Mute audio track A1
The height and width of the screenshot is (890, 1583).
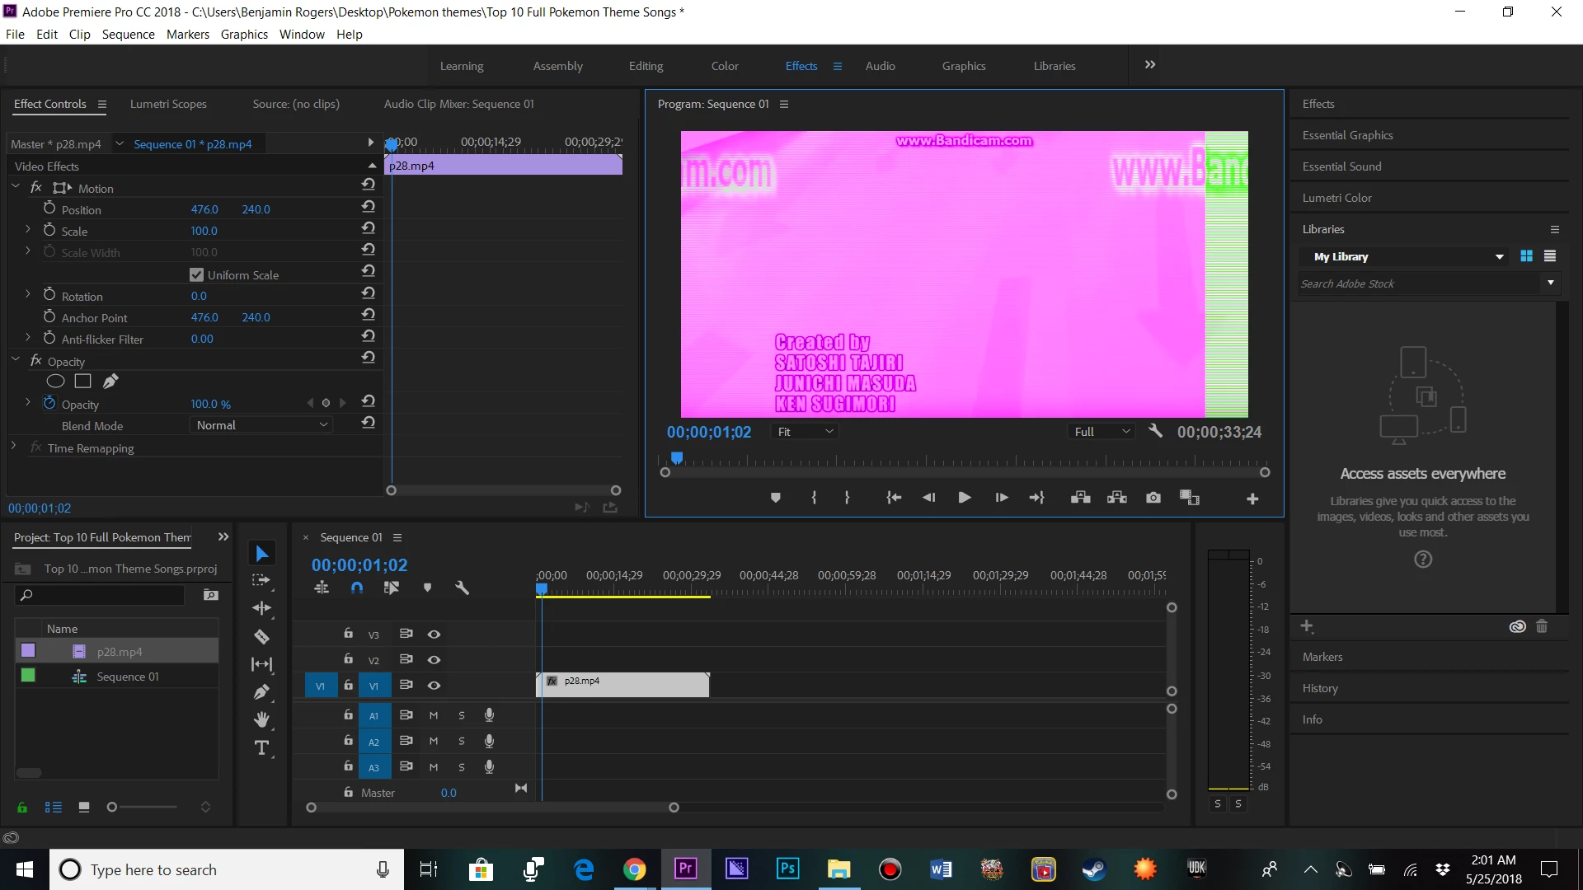pos(434,715)
